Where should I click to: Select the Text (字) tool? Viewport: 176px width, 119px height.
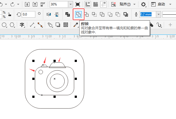(x=22, y=25)
